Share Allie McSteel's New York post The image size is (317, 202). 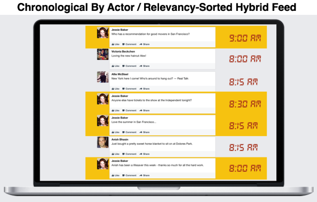point(145,89)
